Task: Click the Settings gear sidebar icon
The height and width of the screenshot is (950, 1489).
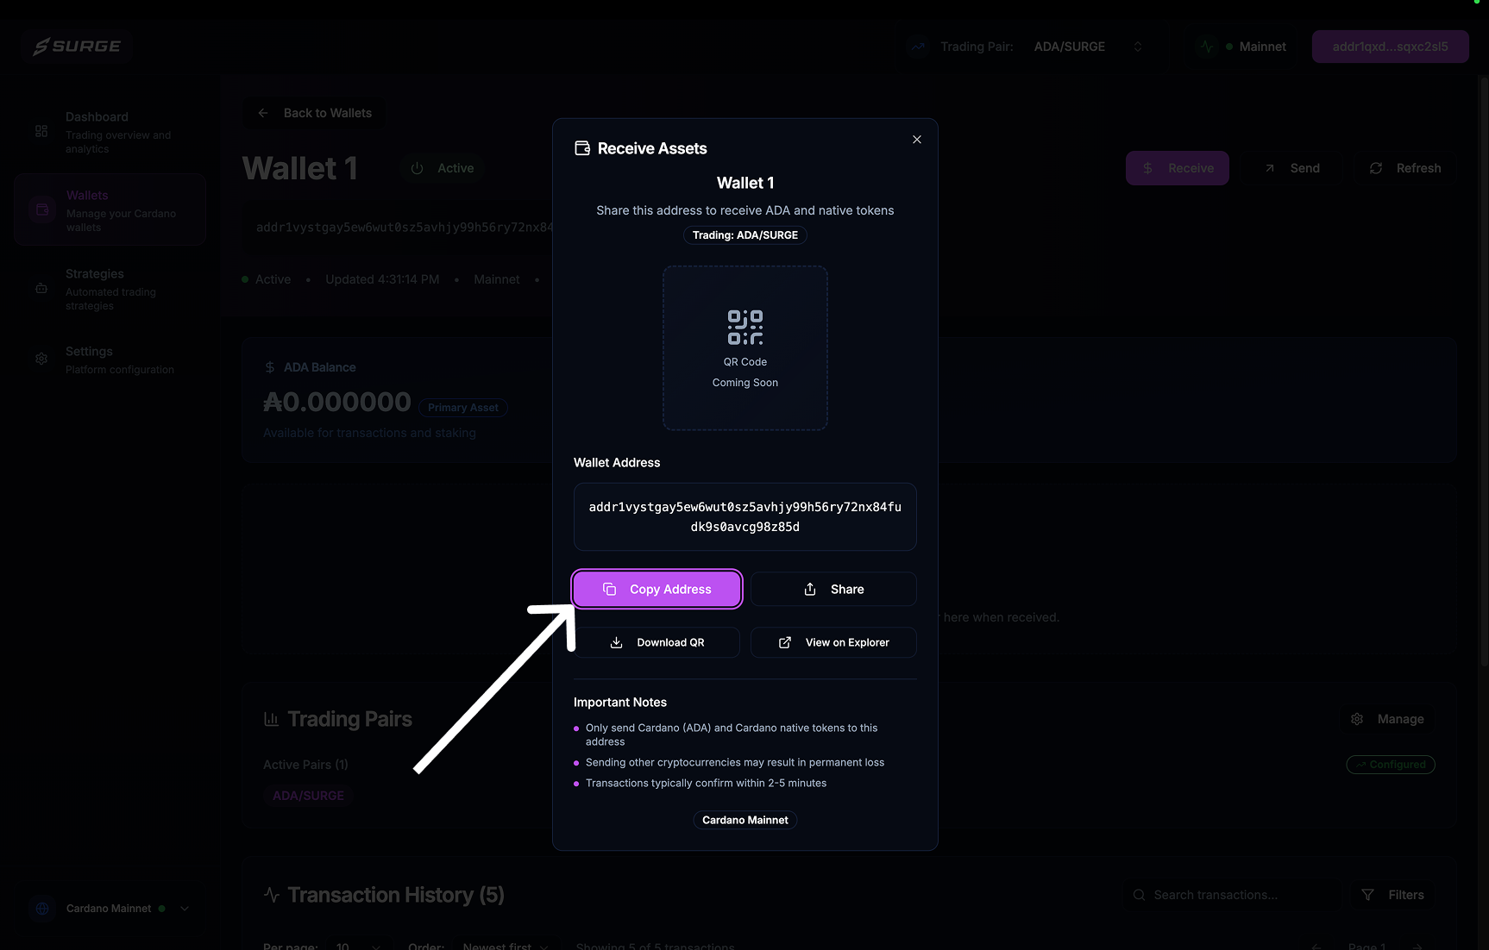Action: click(x=41, y=359)
